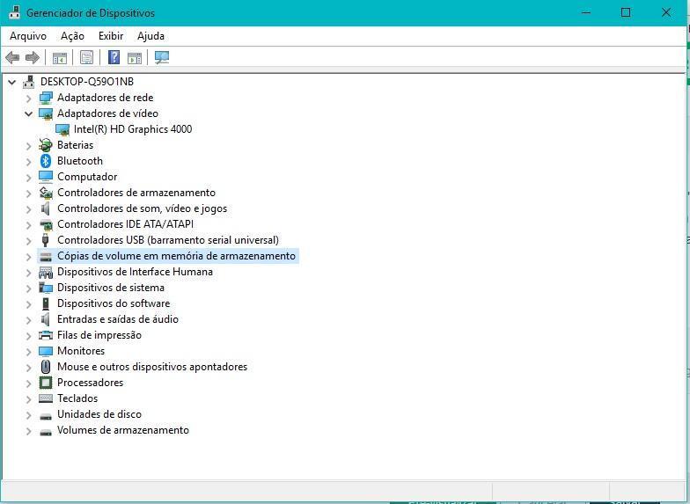Select Controladores IDE ATA/ATAPI label
The width and height of the screenshot is (690, 504).
125,224
